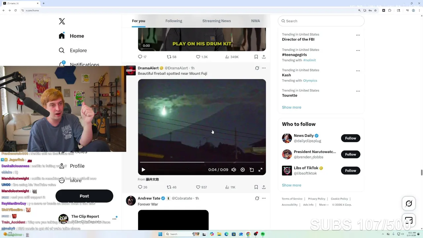Open The Clip Report account menu
Screen dimensions: 423x238
coord(88,219)
